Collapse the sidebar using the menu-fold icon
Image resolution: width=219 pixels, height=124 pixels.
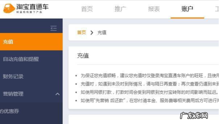click(54, 28)
